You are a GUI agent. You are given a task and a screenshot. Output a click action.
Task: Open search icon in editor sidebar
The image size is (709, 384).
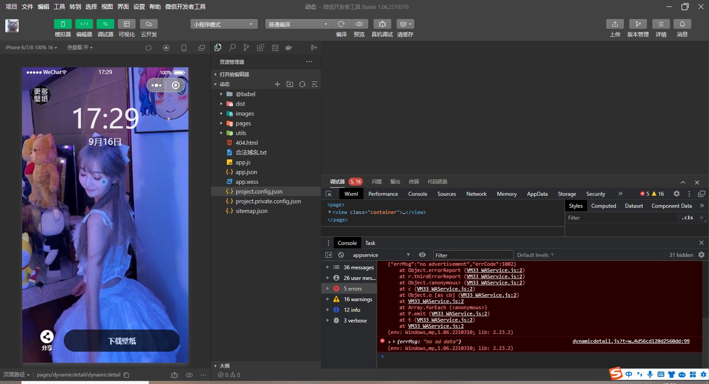[232, 47]
